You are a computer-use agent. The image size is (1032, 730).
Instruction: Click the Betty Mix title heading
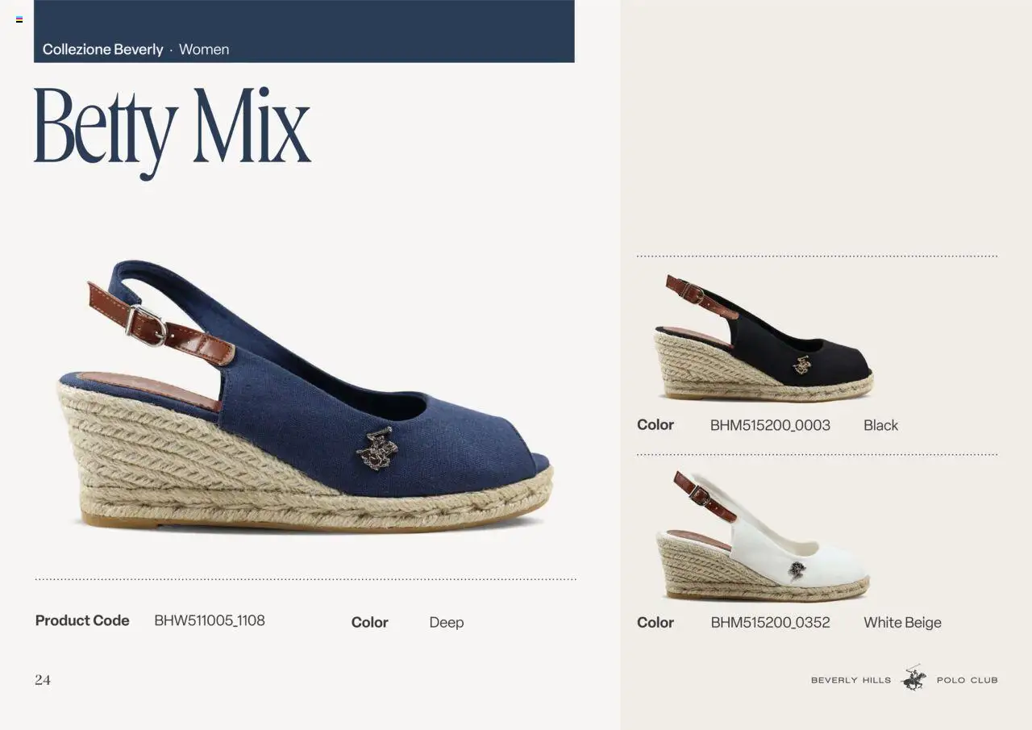[x=173, y=131]
